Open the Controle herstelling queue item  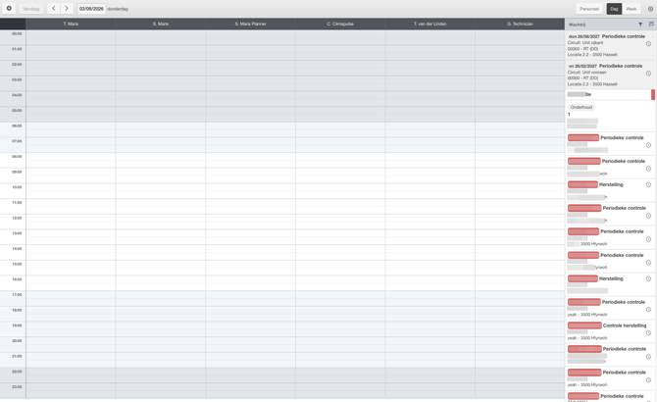point(610,331)
